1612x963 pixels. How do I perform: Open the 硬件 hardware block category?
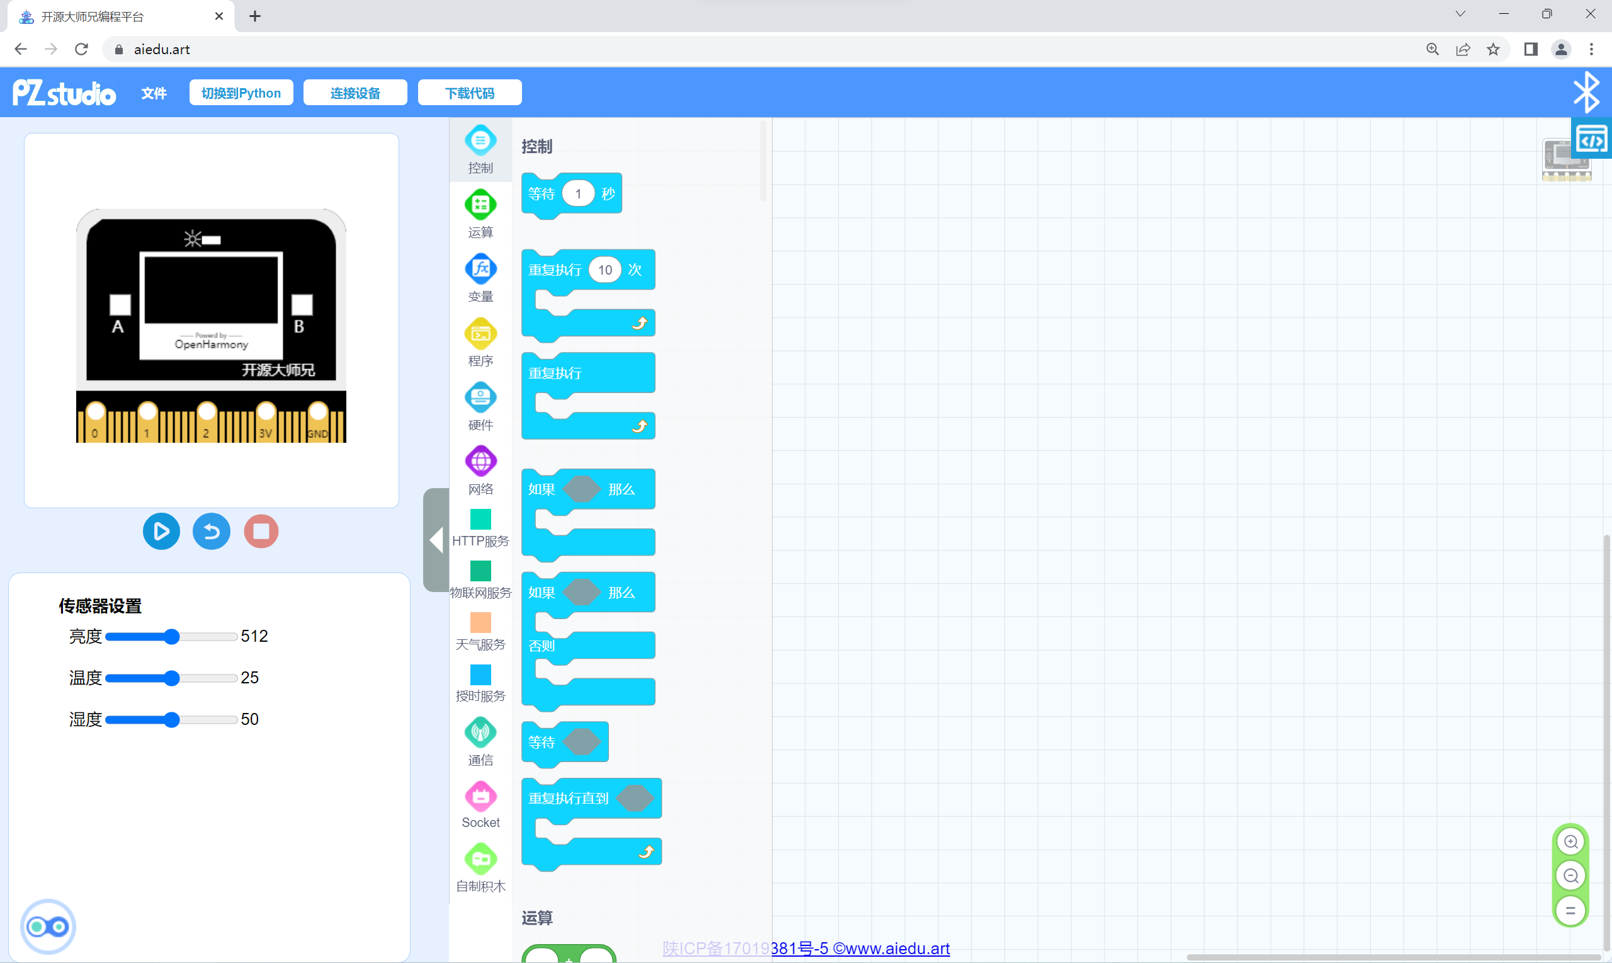(480, 398)
